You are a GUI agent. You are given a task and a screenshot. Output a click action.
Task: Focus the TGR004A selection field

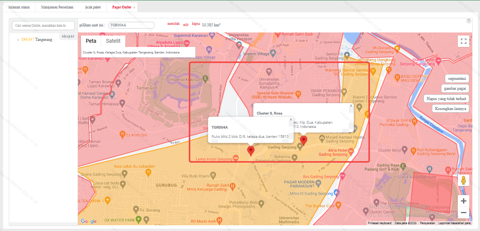pos(131,25)
